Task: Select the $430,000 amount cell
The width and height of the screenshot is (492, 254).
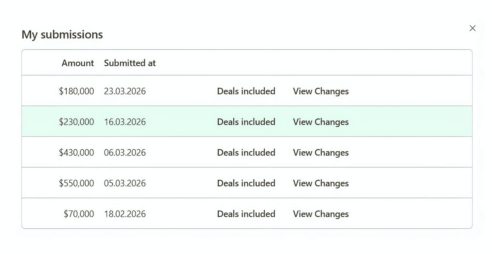Action: 76,152
